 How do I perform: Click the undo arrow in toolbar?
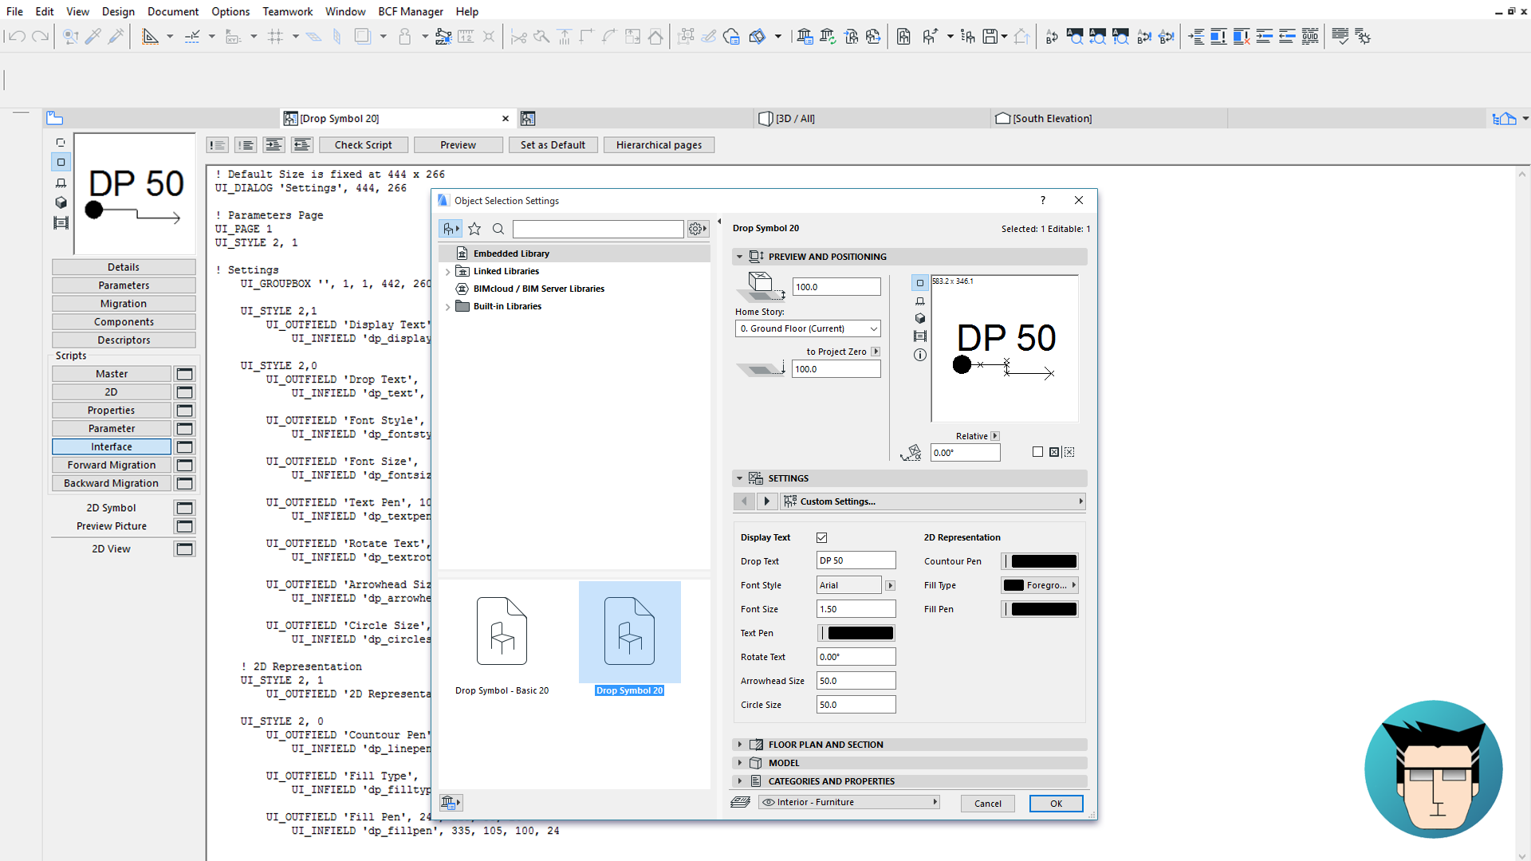coord(17,37)
